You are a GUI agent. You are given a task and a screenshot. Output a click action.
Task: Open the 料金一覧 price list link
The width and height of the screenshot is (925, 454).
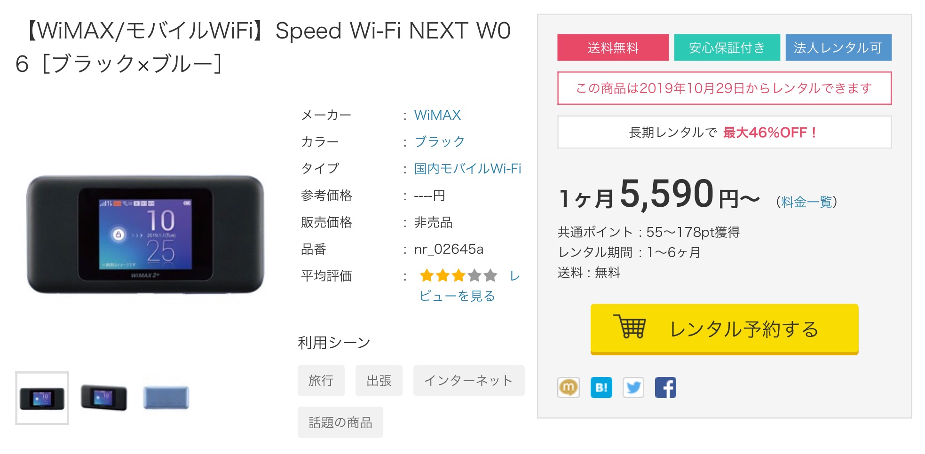[x=806, y=202]
